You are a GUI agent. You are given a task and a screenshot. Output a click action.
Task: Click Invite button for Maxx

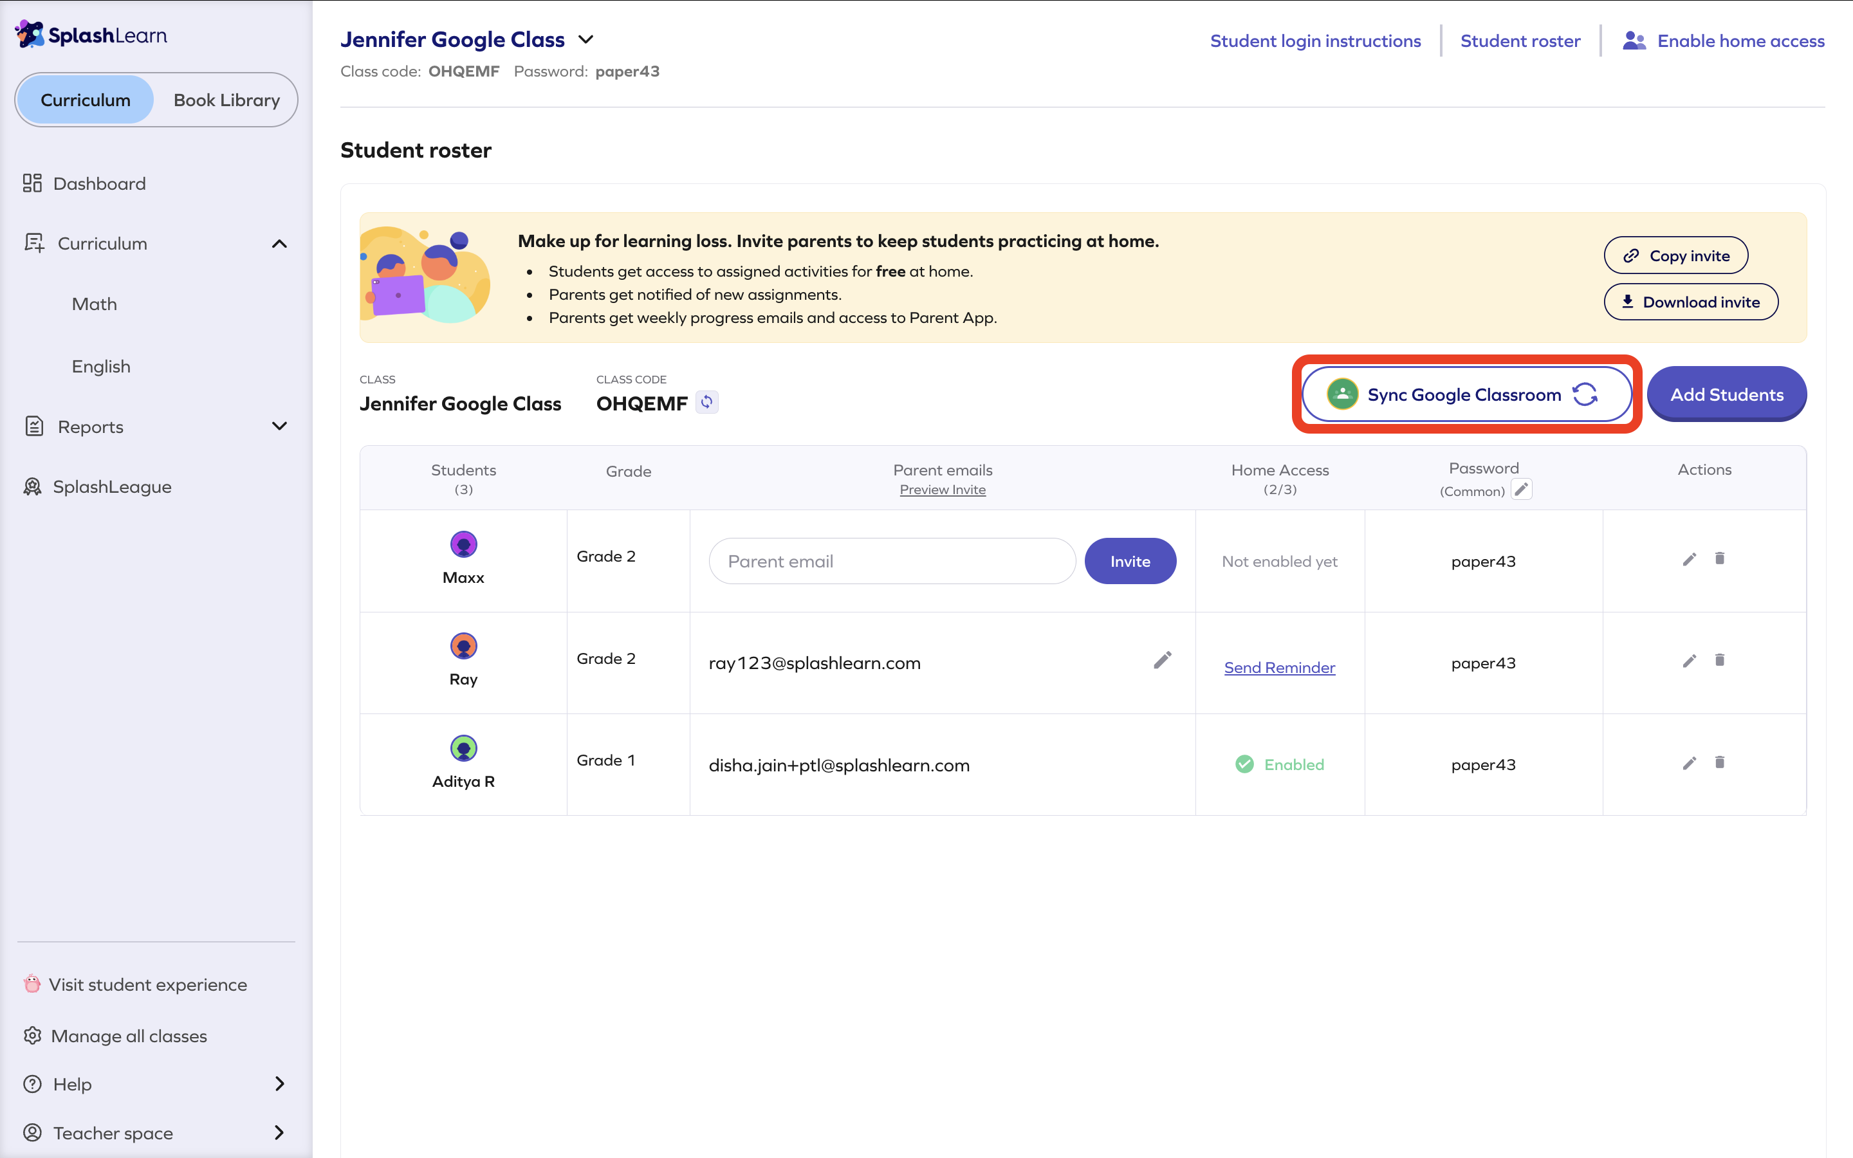tap(1130, 560)
